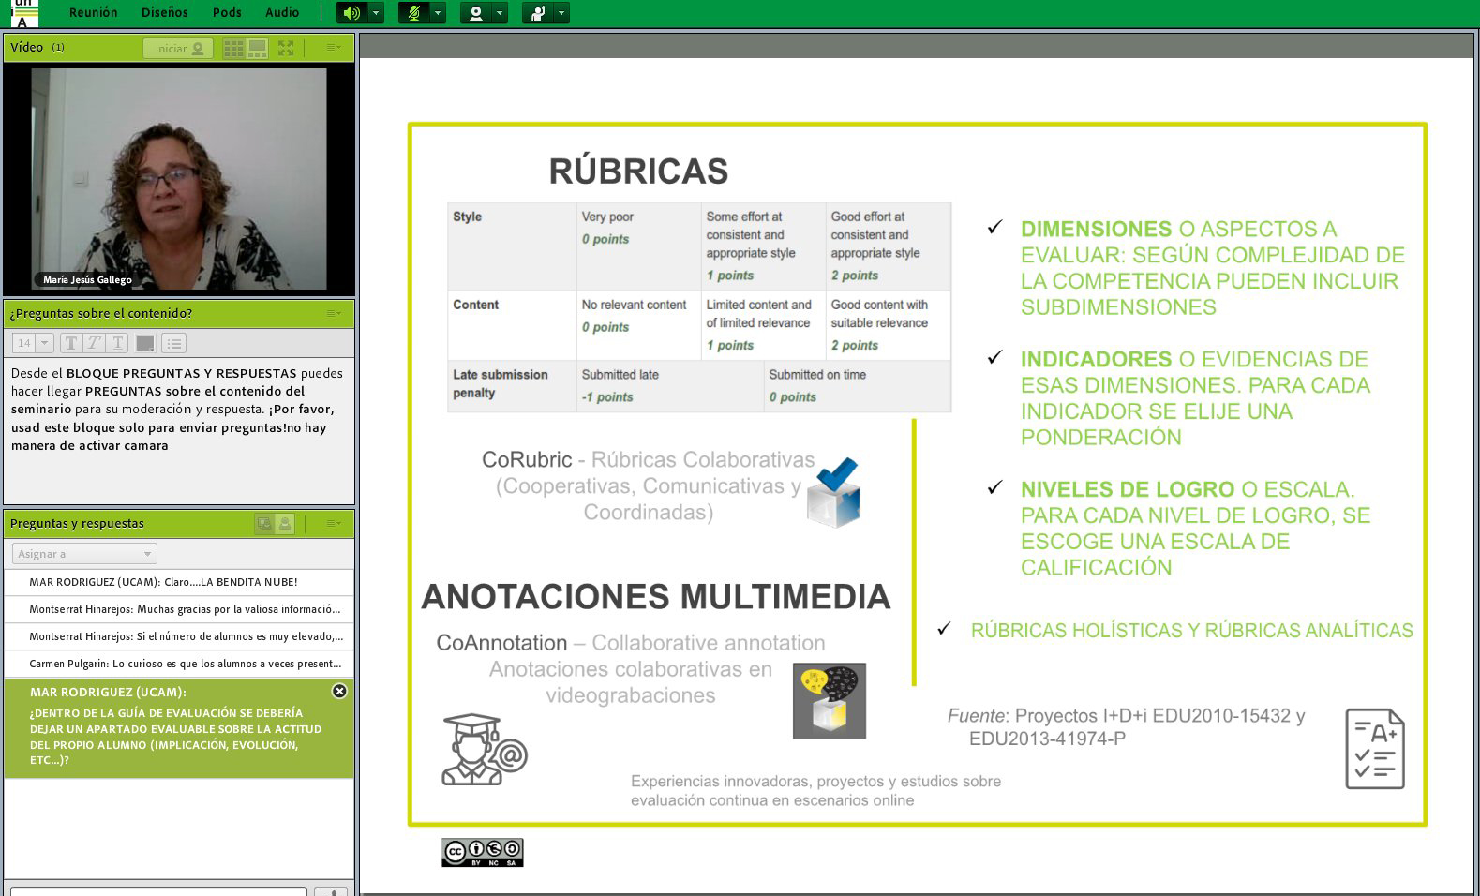
Task: Close the selected MAR RODRIGUEZ question with X
Action: tap(339, 691)
